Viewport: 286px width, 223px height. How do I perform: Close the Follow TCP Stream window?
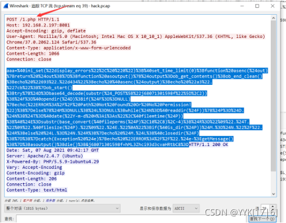(x=272, y=6)
